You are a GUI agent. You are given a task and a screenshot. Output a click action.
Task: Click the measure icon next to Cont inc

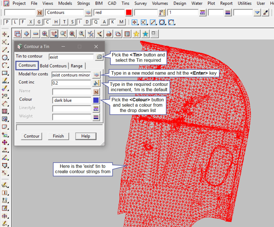pyautogui.click(x=96, y=83)
